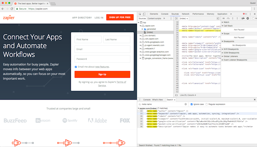257x147 pixels.
Task: Click the orange Sign Up button
Action: tap(102, 74)
